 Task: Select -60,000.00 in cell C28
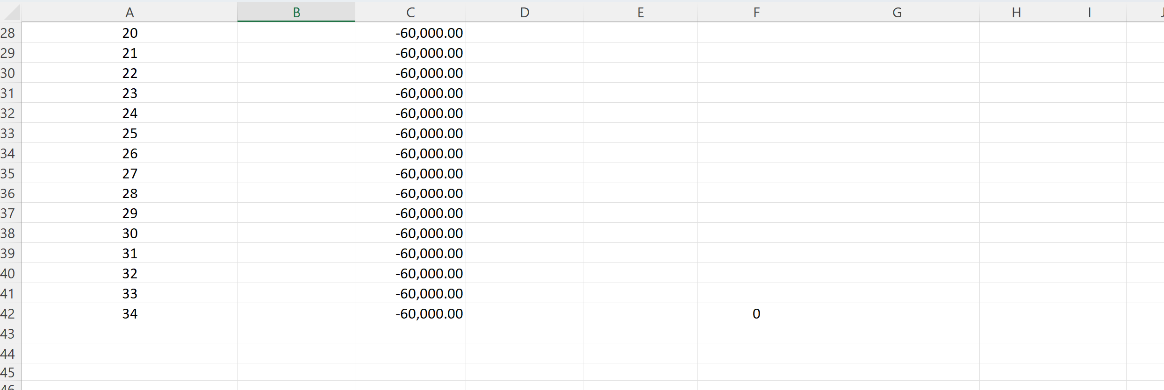pyautogui.click(x=410, y=33)
